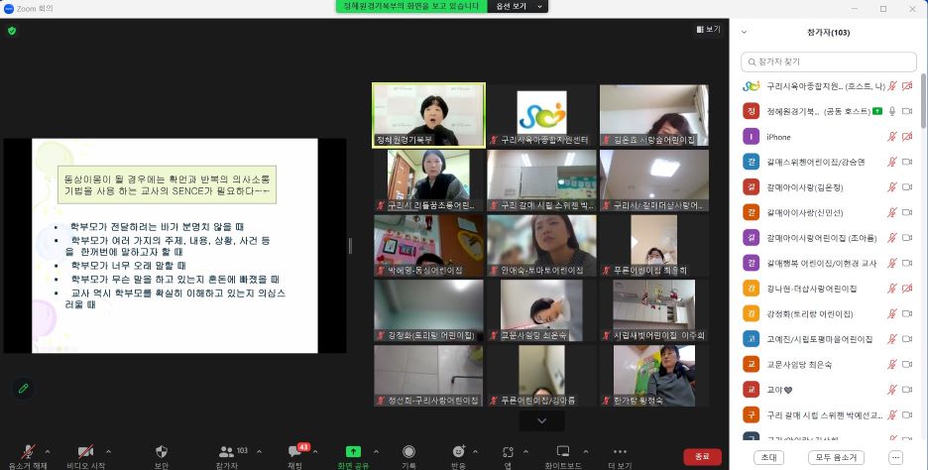Screen dimensions: 928x470
Task: Toggle mic for 갈매아이사랑(신민선)
Action: tap(892, 212)
